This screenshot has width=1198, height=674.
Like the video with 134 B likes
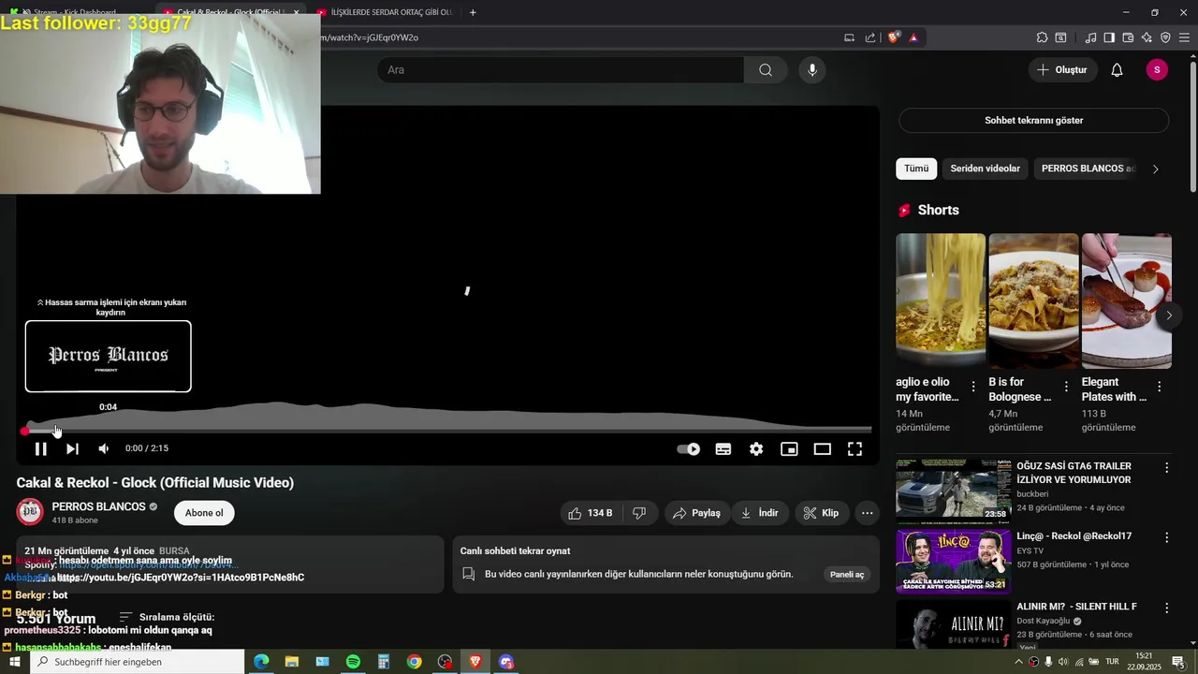[591, 513]
